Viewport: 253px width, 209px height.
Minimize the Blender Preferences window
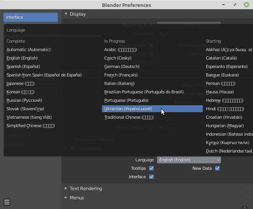pos(223,5)
